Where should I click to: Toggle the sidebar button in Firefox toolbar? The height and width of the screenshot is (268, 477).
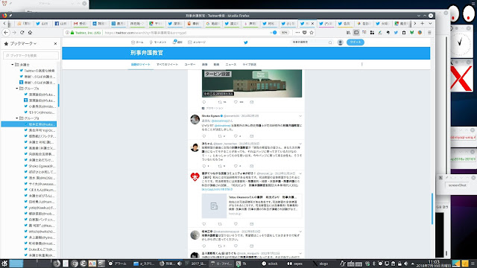coord(356,33)
